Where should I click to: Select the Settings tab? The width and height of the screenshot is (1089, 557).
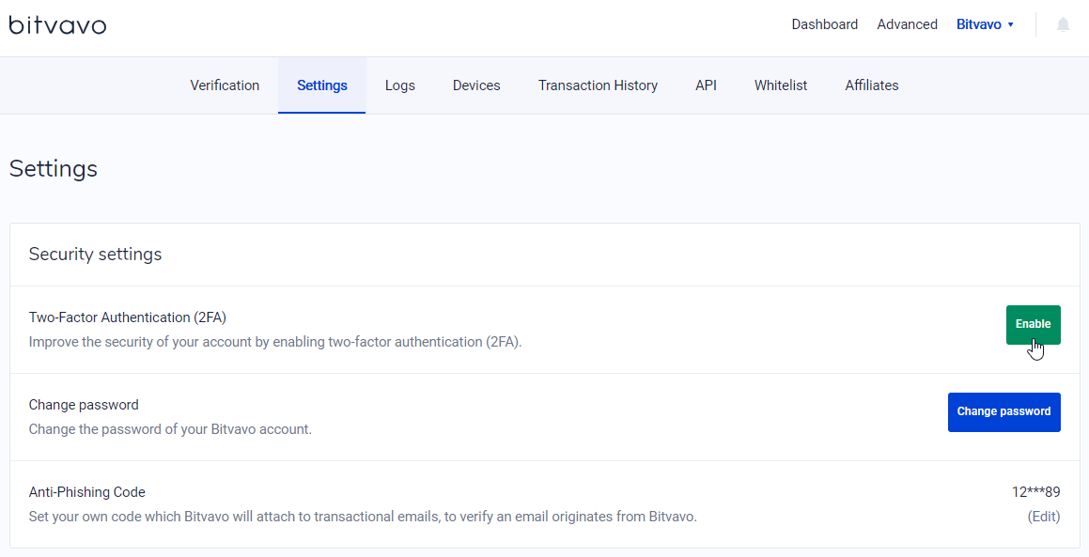pos(322,85)
